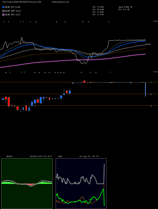Viewport: 158px width, 209px height.
Task: Click the white DOW MT legend swatch
Action: point(3,11)
